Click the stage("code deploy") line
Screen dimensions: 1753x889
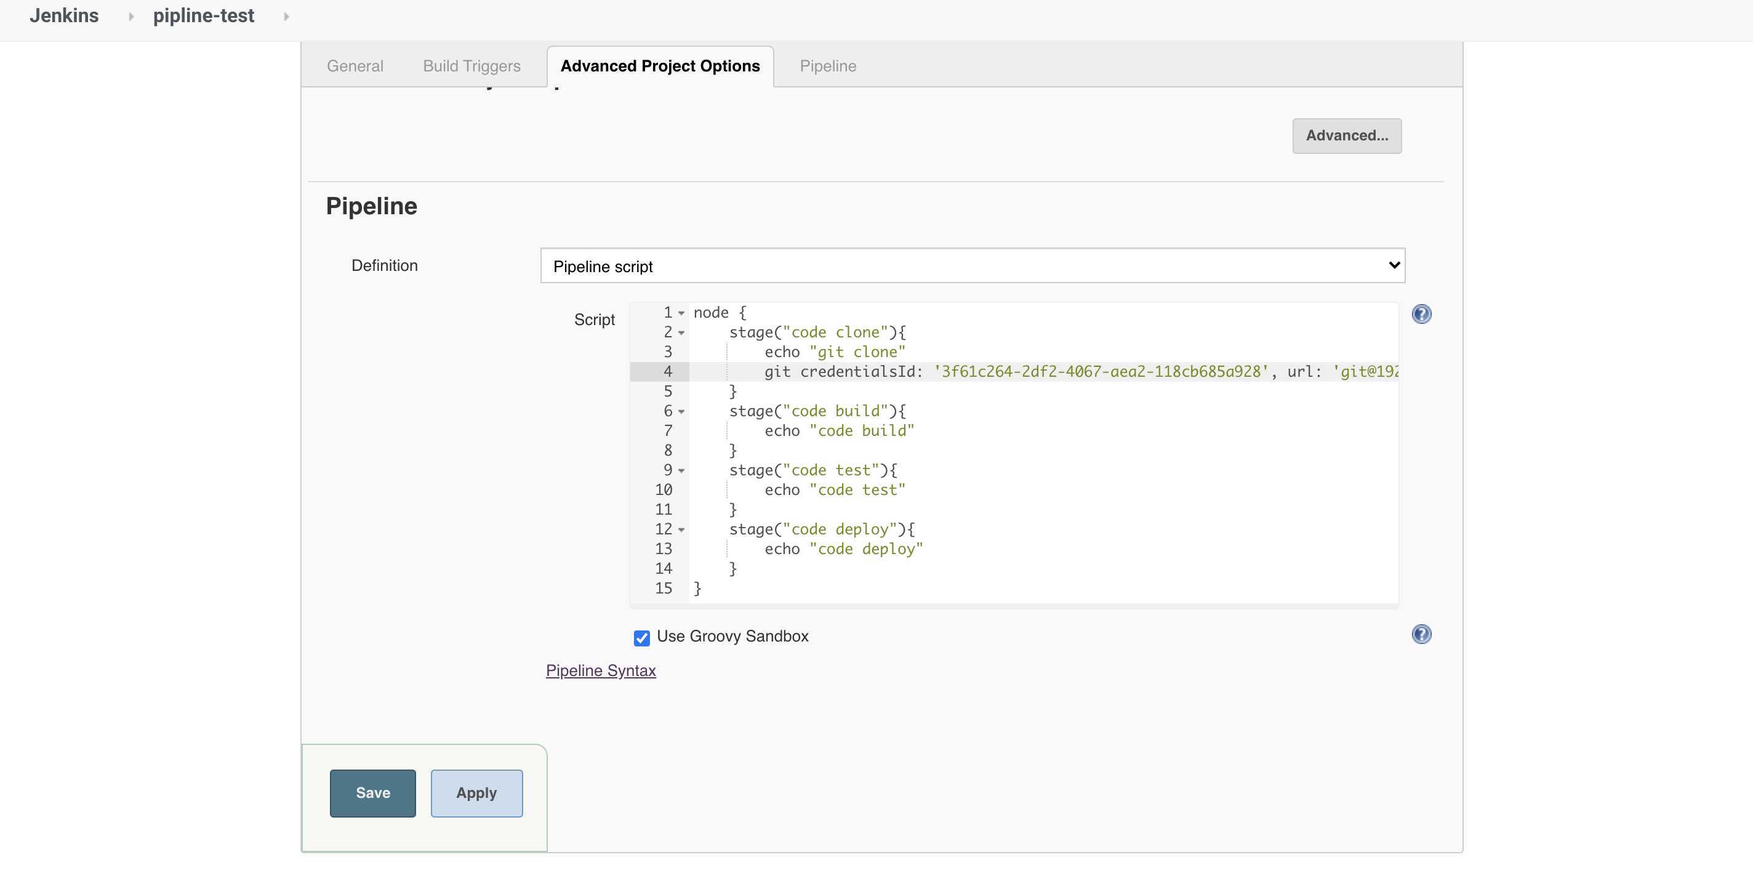pyautogui.click(x=822, y=529)
